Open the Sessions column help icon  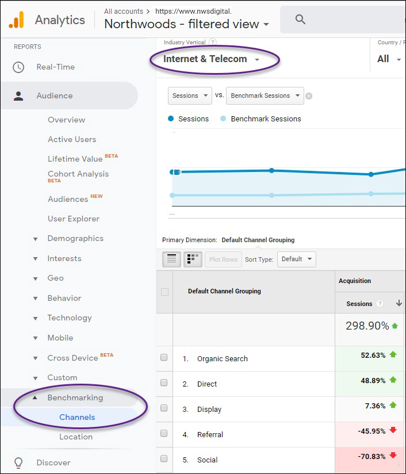pos(380,304)
